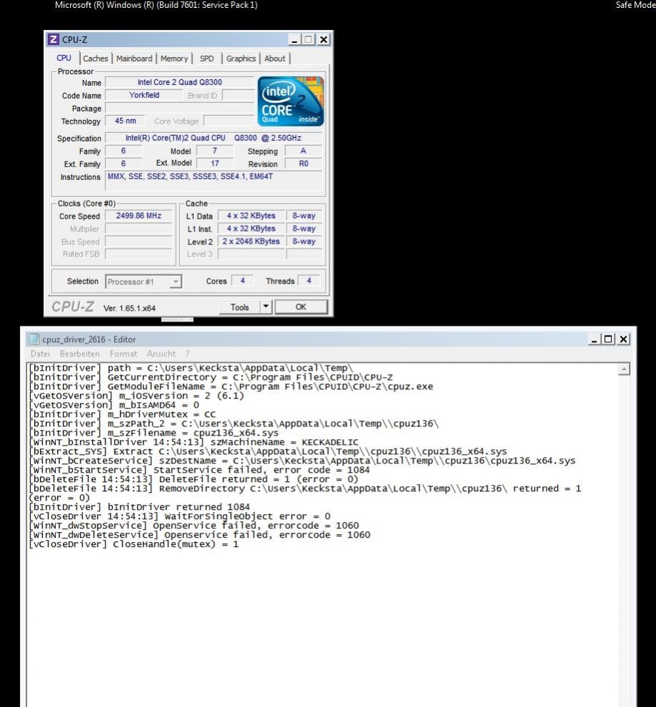The width and height of the screenshot is (656, 707).
Task: Click the Core Speed value 2499.86 MHz
Action: pyautogui.click(x=139, y=216)
